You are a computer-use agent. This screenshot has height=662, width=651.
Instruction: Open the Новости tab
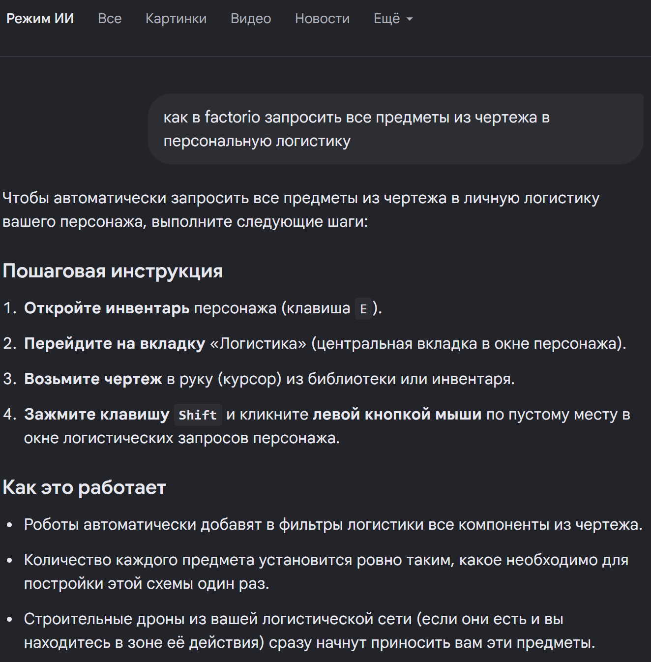point(322,19)
